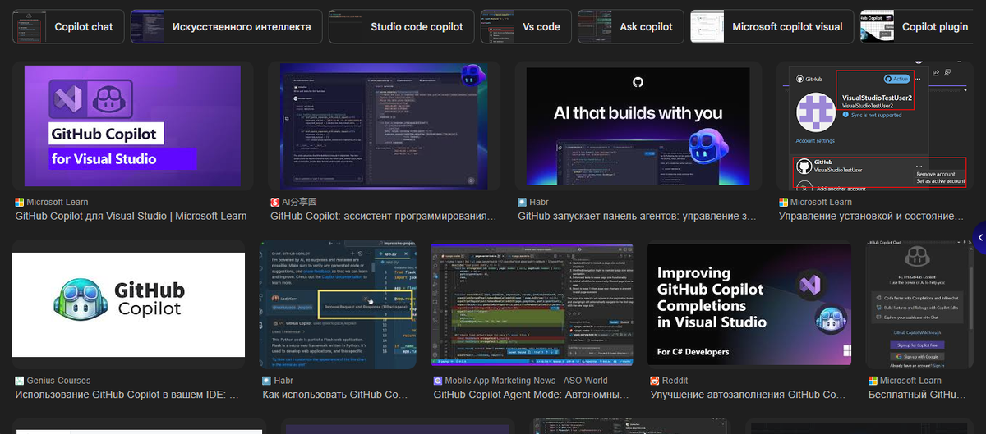The height and width of the screenshot is (434, 986).
Task: Click the "Genius Courses" source name
Action: [x=58, y=381]
